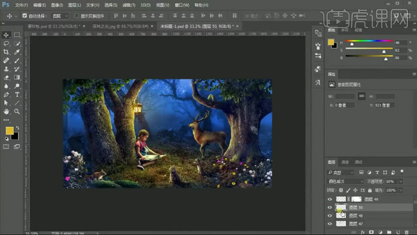Viewport: 417px width, 235px height.
Task: Switch to the 深林之光.jpg document tab
Action: pyautogui.click(x=120, y=26)
